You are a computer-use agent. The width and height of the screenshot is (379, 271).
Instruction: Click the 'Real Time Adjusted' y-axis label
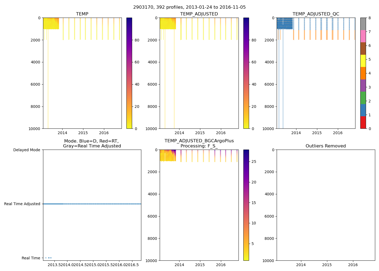coord(22,204)
